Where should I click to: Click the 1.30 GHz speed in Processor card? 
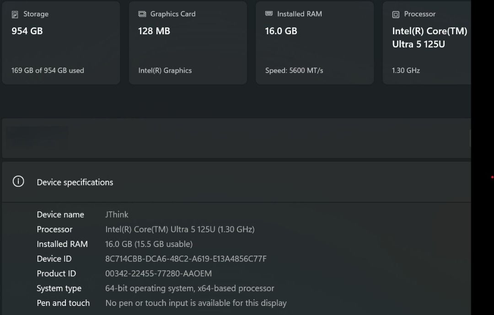tap(406, 70)
